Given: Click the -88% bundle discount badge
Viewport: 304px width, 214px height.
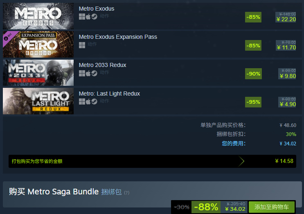Looking at the screenshot, I should (x=206, y=207).
